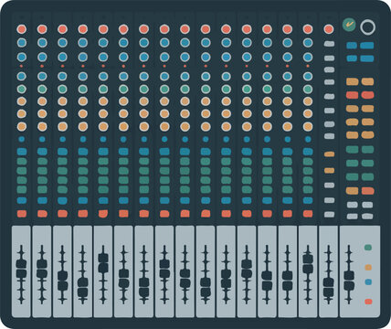Click the orange-red button right of the lone orange master button
The height and width of the screenshot is (329, 391).
coord(368,191)
